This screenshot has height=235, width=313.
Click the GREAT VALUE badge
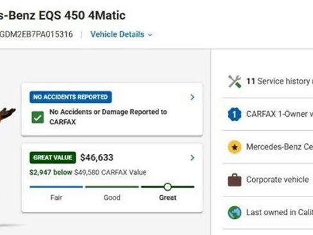[53, 157]
